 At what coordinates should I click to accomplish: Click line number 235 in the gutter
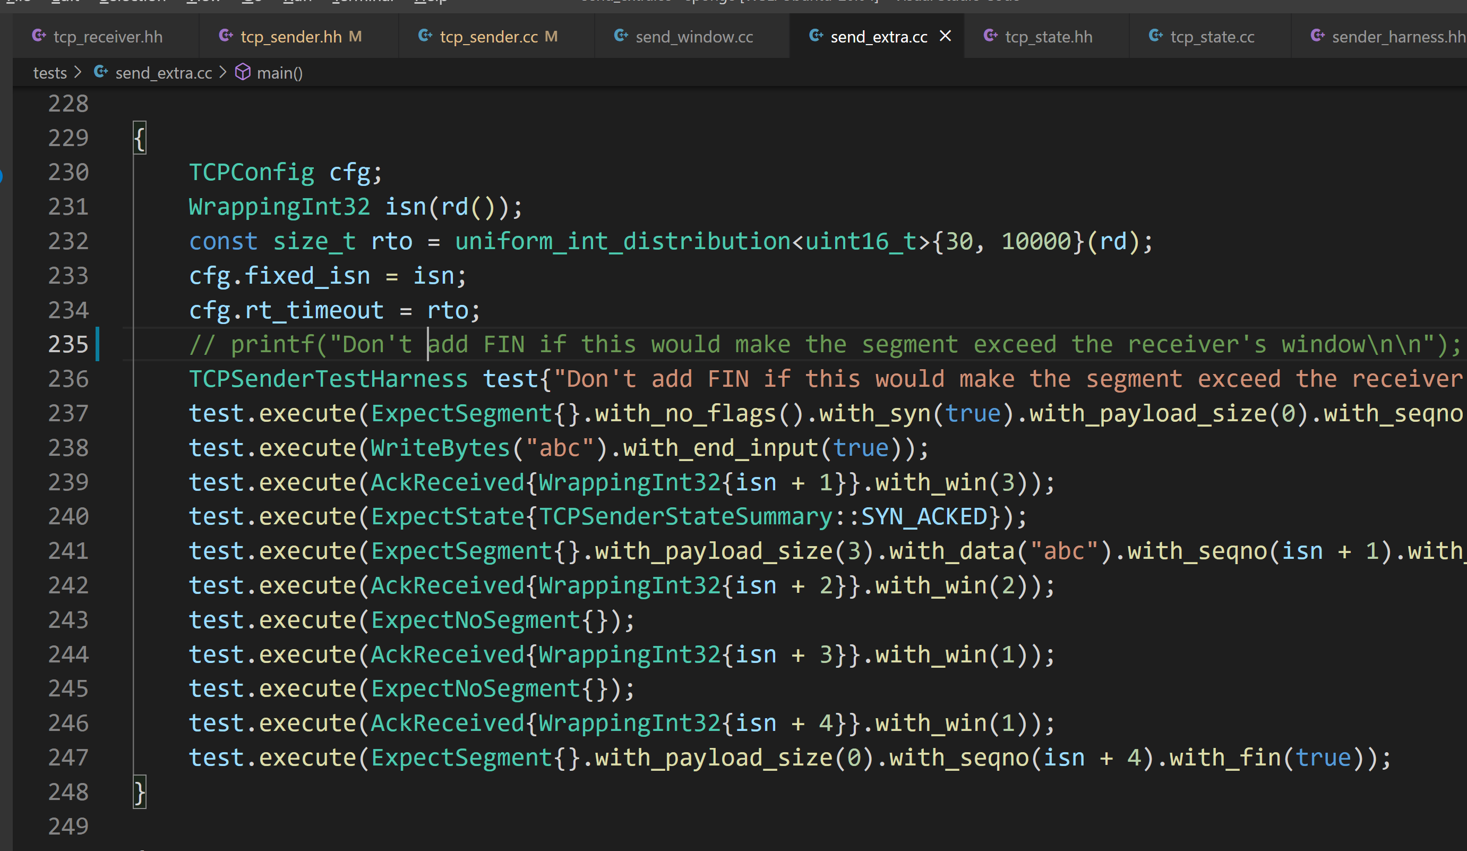coord(68,345)
